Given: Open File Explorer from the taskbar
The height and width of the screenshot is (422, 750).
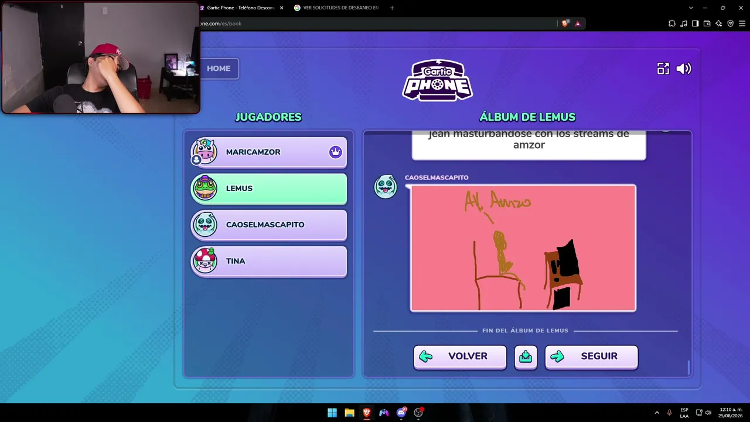Looking at the screenshot, I should pos(349,413).
